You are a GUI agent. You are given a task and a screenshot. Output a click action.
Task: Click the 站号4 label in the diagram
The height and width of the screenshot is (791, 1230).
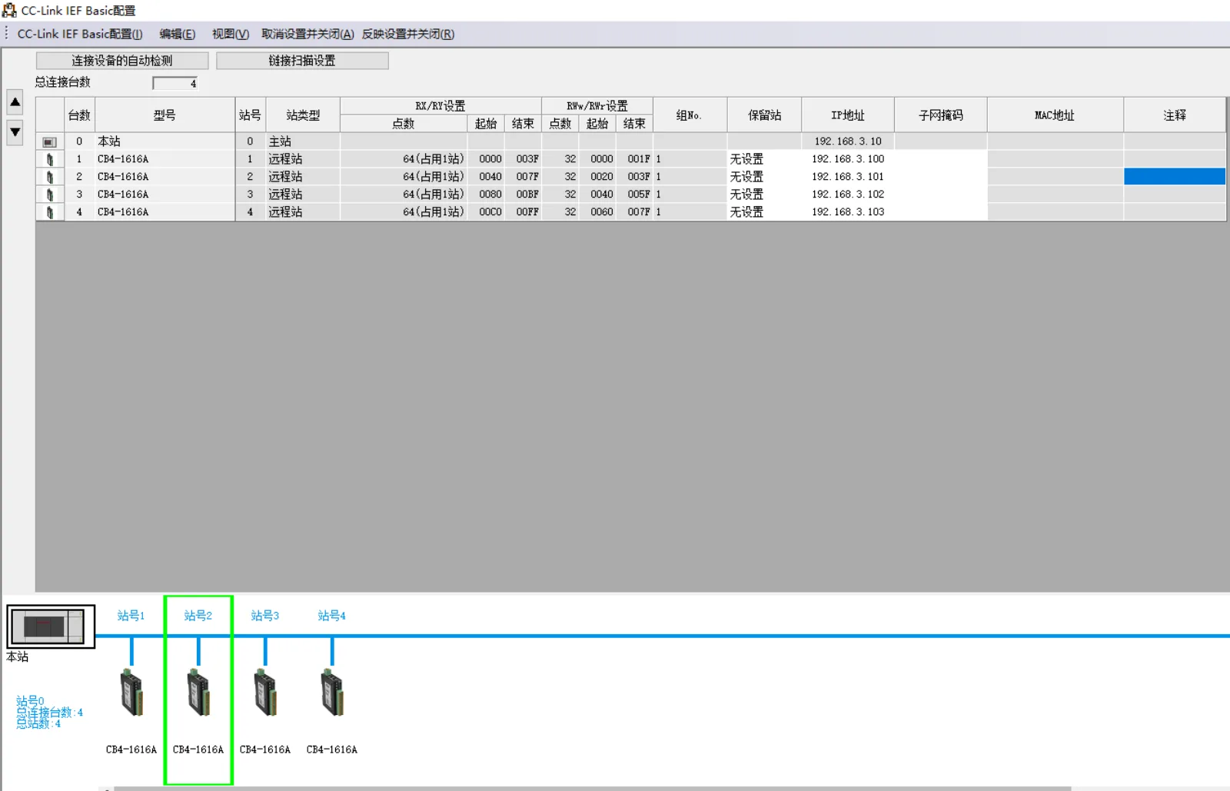click(332, 616)
